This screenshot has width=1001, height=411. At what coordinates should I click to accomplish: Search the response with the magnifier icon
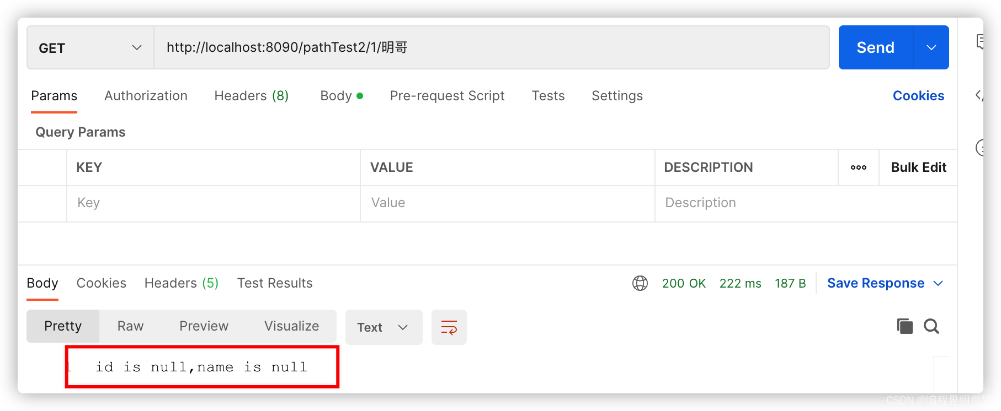tap(931, 326)
